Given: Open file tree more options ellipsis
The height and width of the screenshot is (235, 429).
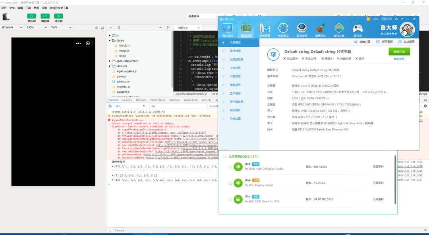Looking at the screenshot, I should (x=160, y=28).
